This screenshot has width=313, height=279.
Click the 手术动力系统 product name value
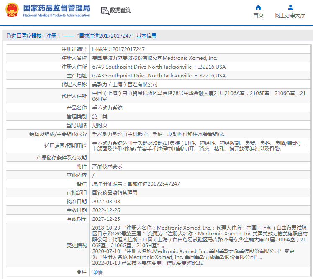[107, 108]
